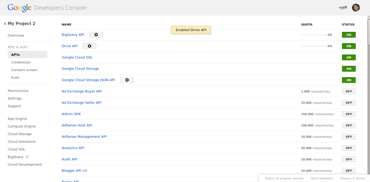This screenshot has width=370, height=182.
Task: Click Return to original console
Action: tap(284, 178)
